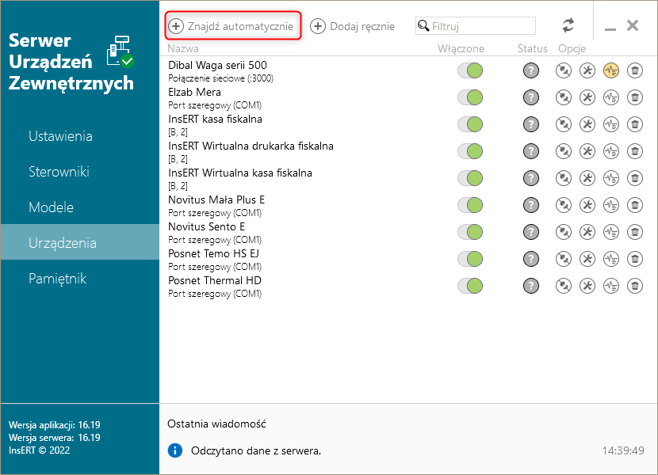Select the Novitus Sento E row name

click(x=206, y=226)
